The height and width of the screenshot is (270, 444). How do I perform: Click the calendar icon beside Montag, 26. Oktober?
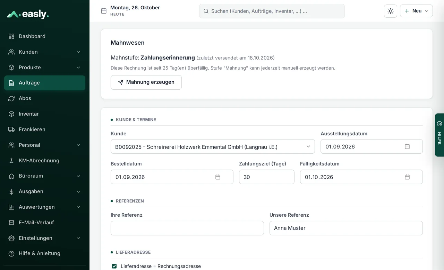coord(104,11)
